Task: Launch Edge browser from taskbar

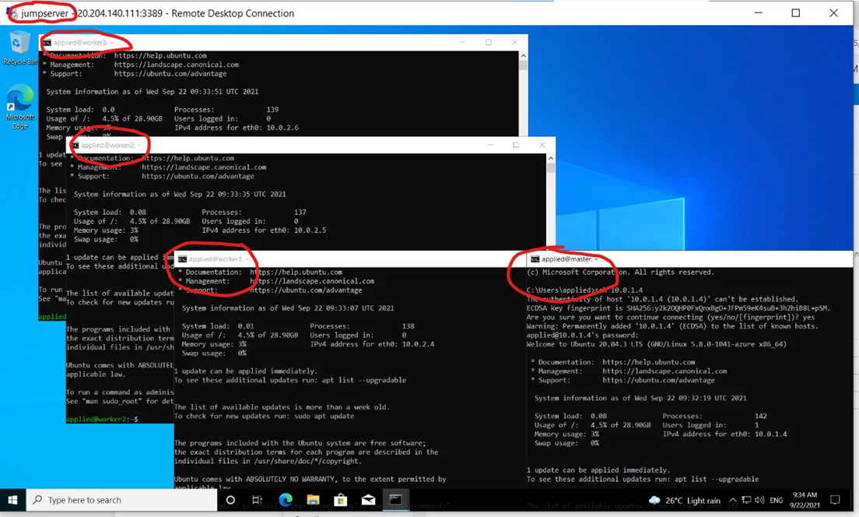Action: [286, 500]
